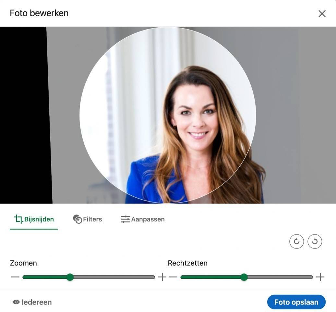Decrease zoom with the Zoomen minus button

(x=15, y=277)
